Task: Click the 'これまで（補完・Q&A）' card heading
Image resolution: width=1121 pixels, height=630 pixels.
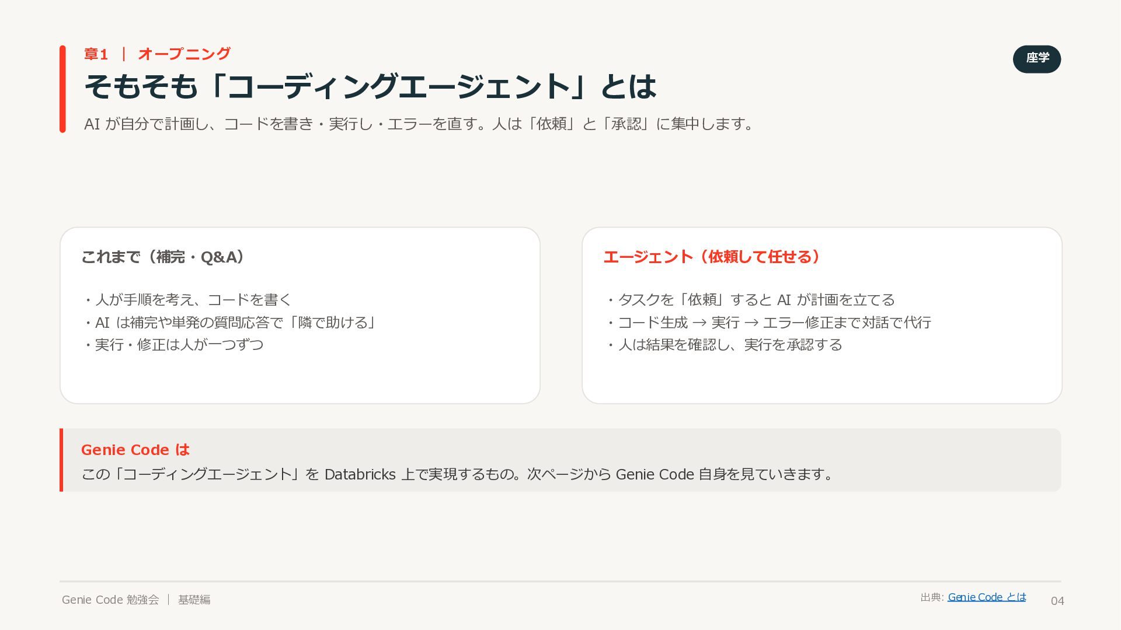Action: 163,257
